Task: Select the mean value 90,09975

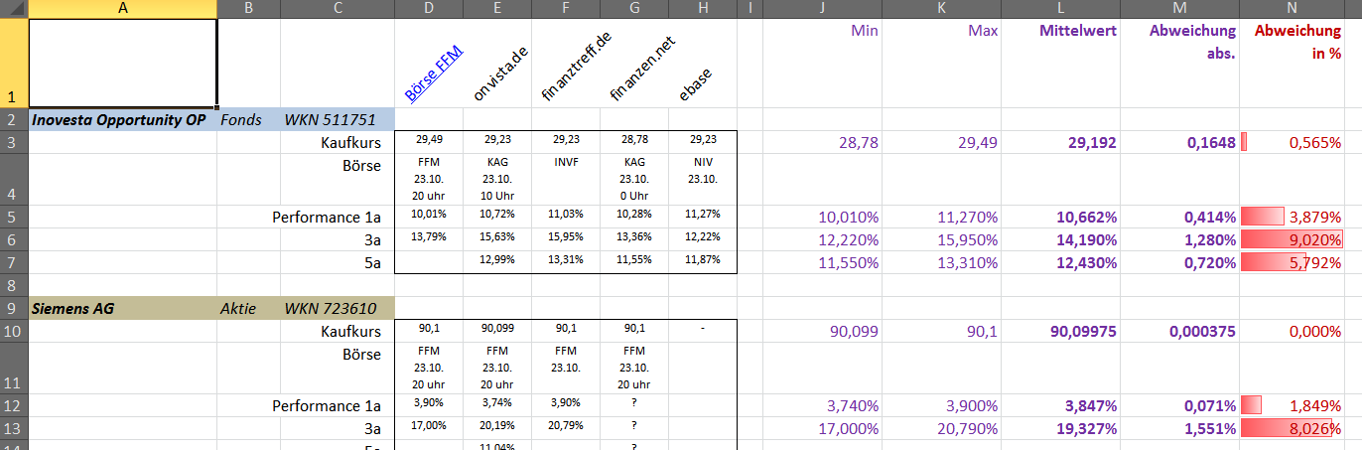Action: 1060,331
